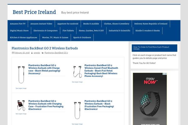Open Sweat-Proof Bluetooth Earbuds product link
Image resolution: width=188 pixels, height=125 pixels.
click(x=101, y=71)
